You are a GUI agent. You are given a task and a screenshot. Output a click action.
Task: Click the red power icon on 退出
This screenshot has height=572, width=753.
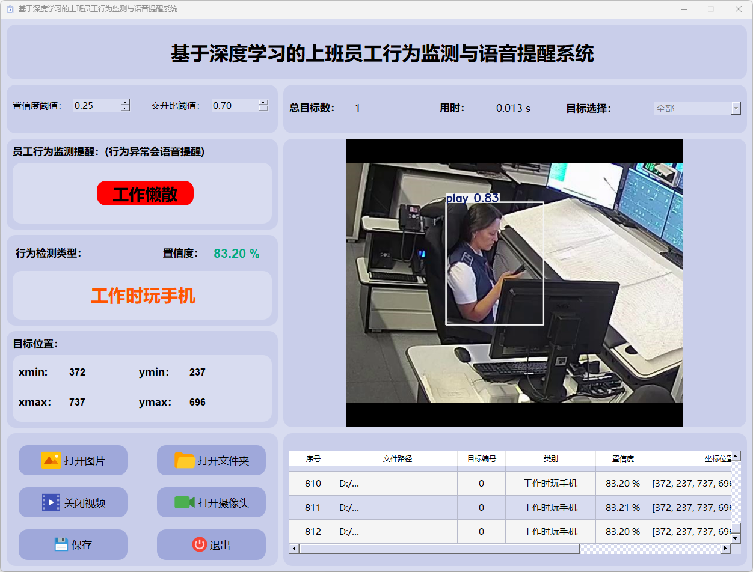point(199,544)
